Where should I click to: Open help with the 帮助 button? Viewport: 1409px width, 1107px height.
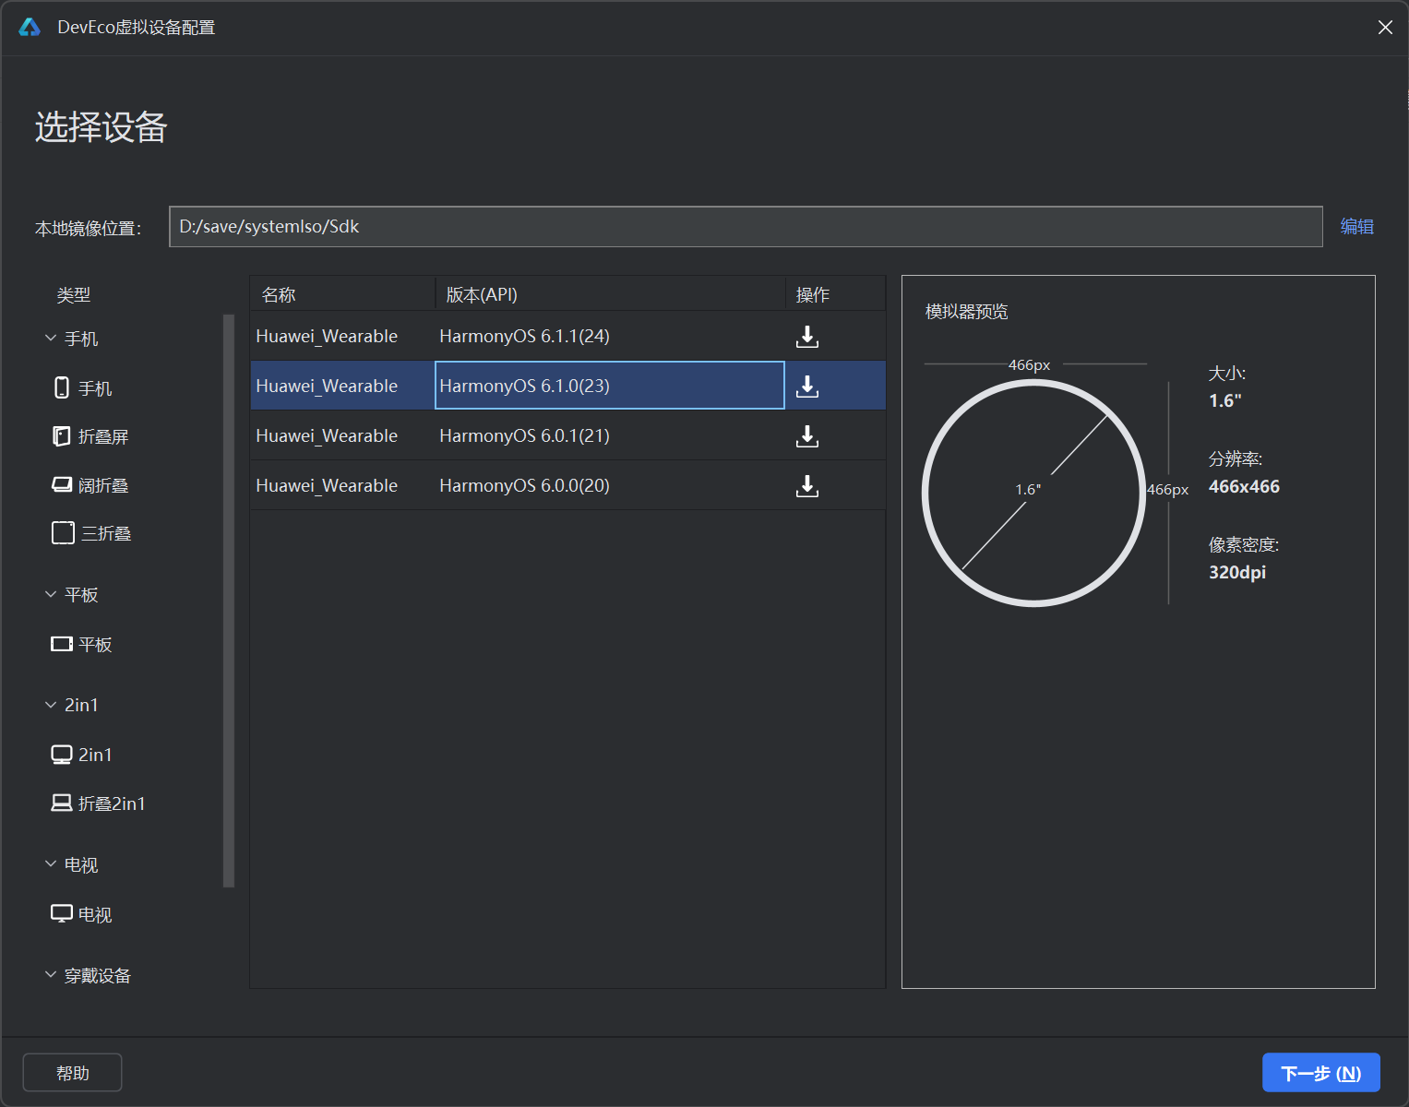[73, 1073]
